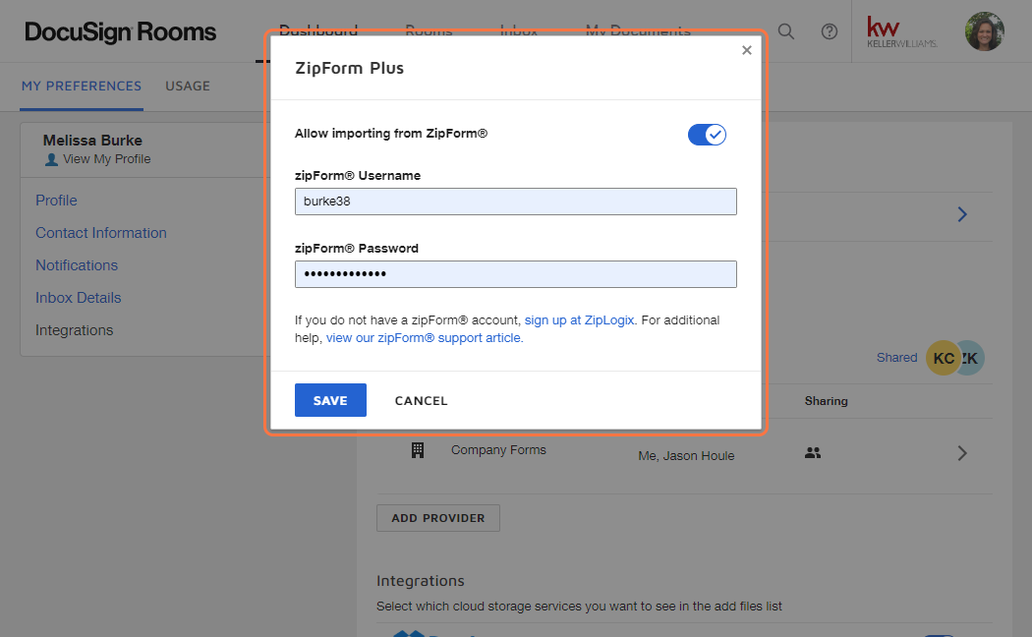The image size is (1032, 637).
Task: Select Notifications in the sidebar
Action: tap(77, 265)
